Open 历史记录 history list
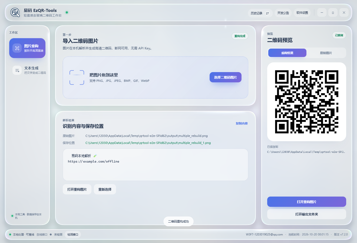The width and height of the screenshot is (357, 243). (x=260, y=13)
